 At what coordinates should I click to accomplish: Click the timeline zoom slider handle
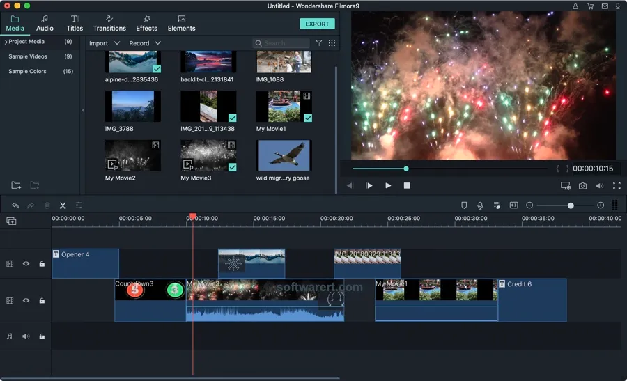571,205
